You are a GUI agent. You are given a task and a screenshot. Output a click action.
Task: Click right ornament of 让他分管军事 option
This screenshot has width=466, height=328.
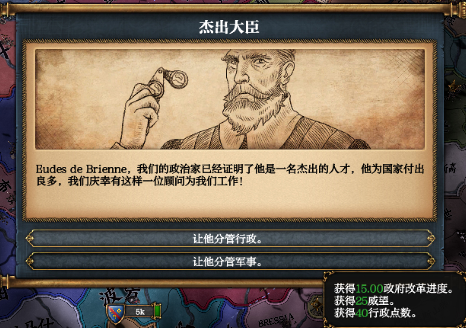(431, 261)
